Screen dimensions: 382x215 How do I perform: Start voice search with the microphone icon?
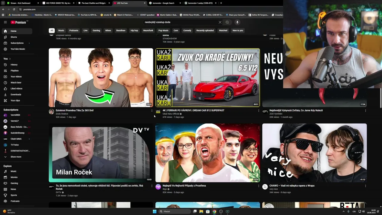click(x=237, y=22)
